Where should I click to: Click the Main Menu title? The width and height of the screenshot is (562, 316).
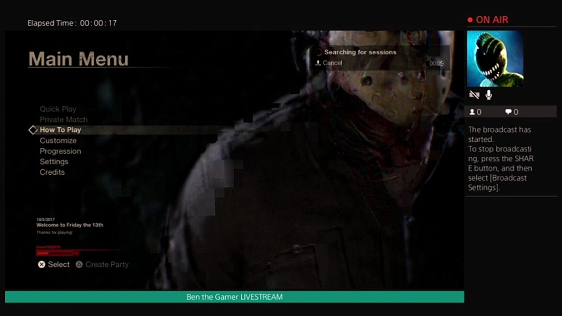[x=79, y=59]
